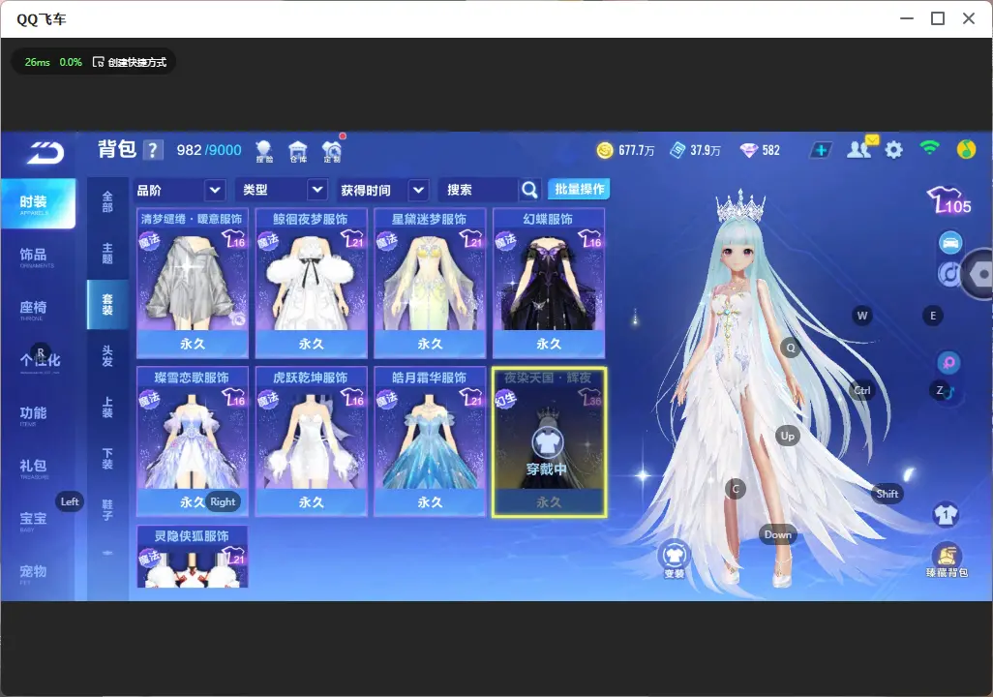Screen dimensions: 993x697
Task: Open the 时装 apparel tab
Action: [x=38, y=202]
